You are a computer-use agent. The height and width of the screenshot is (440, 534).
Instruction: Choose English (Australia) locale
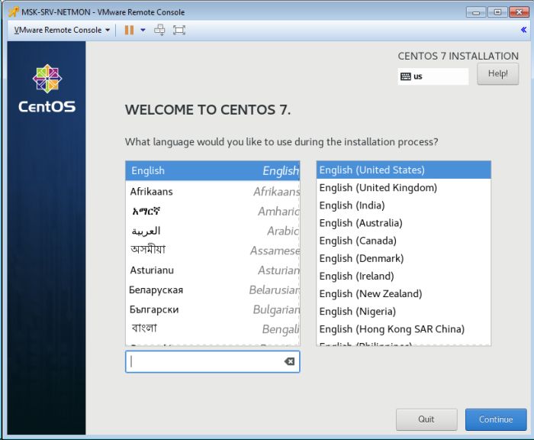[404, 223]
